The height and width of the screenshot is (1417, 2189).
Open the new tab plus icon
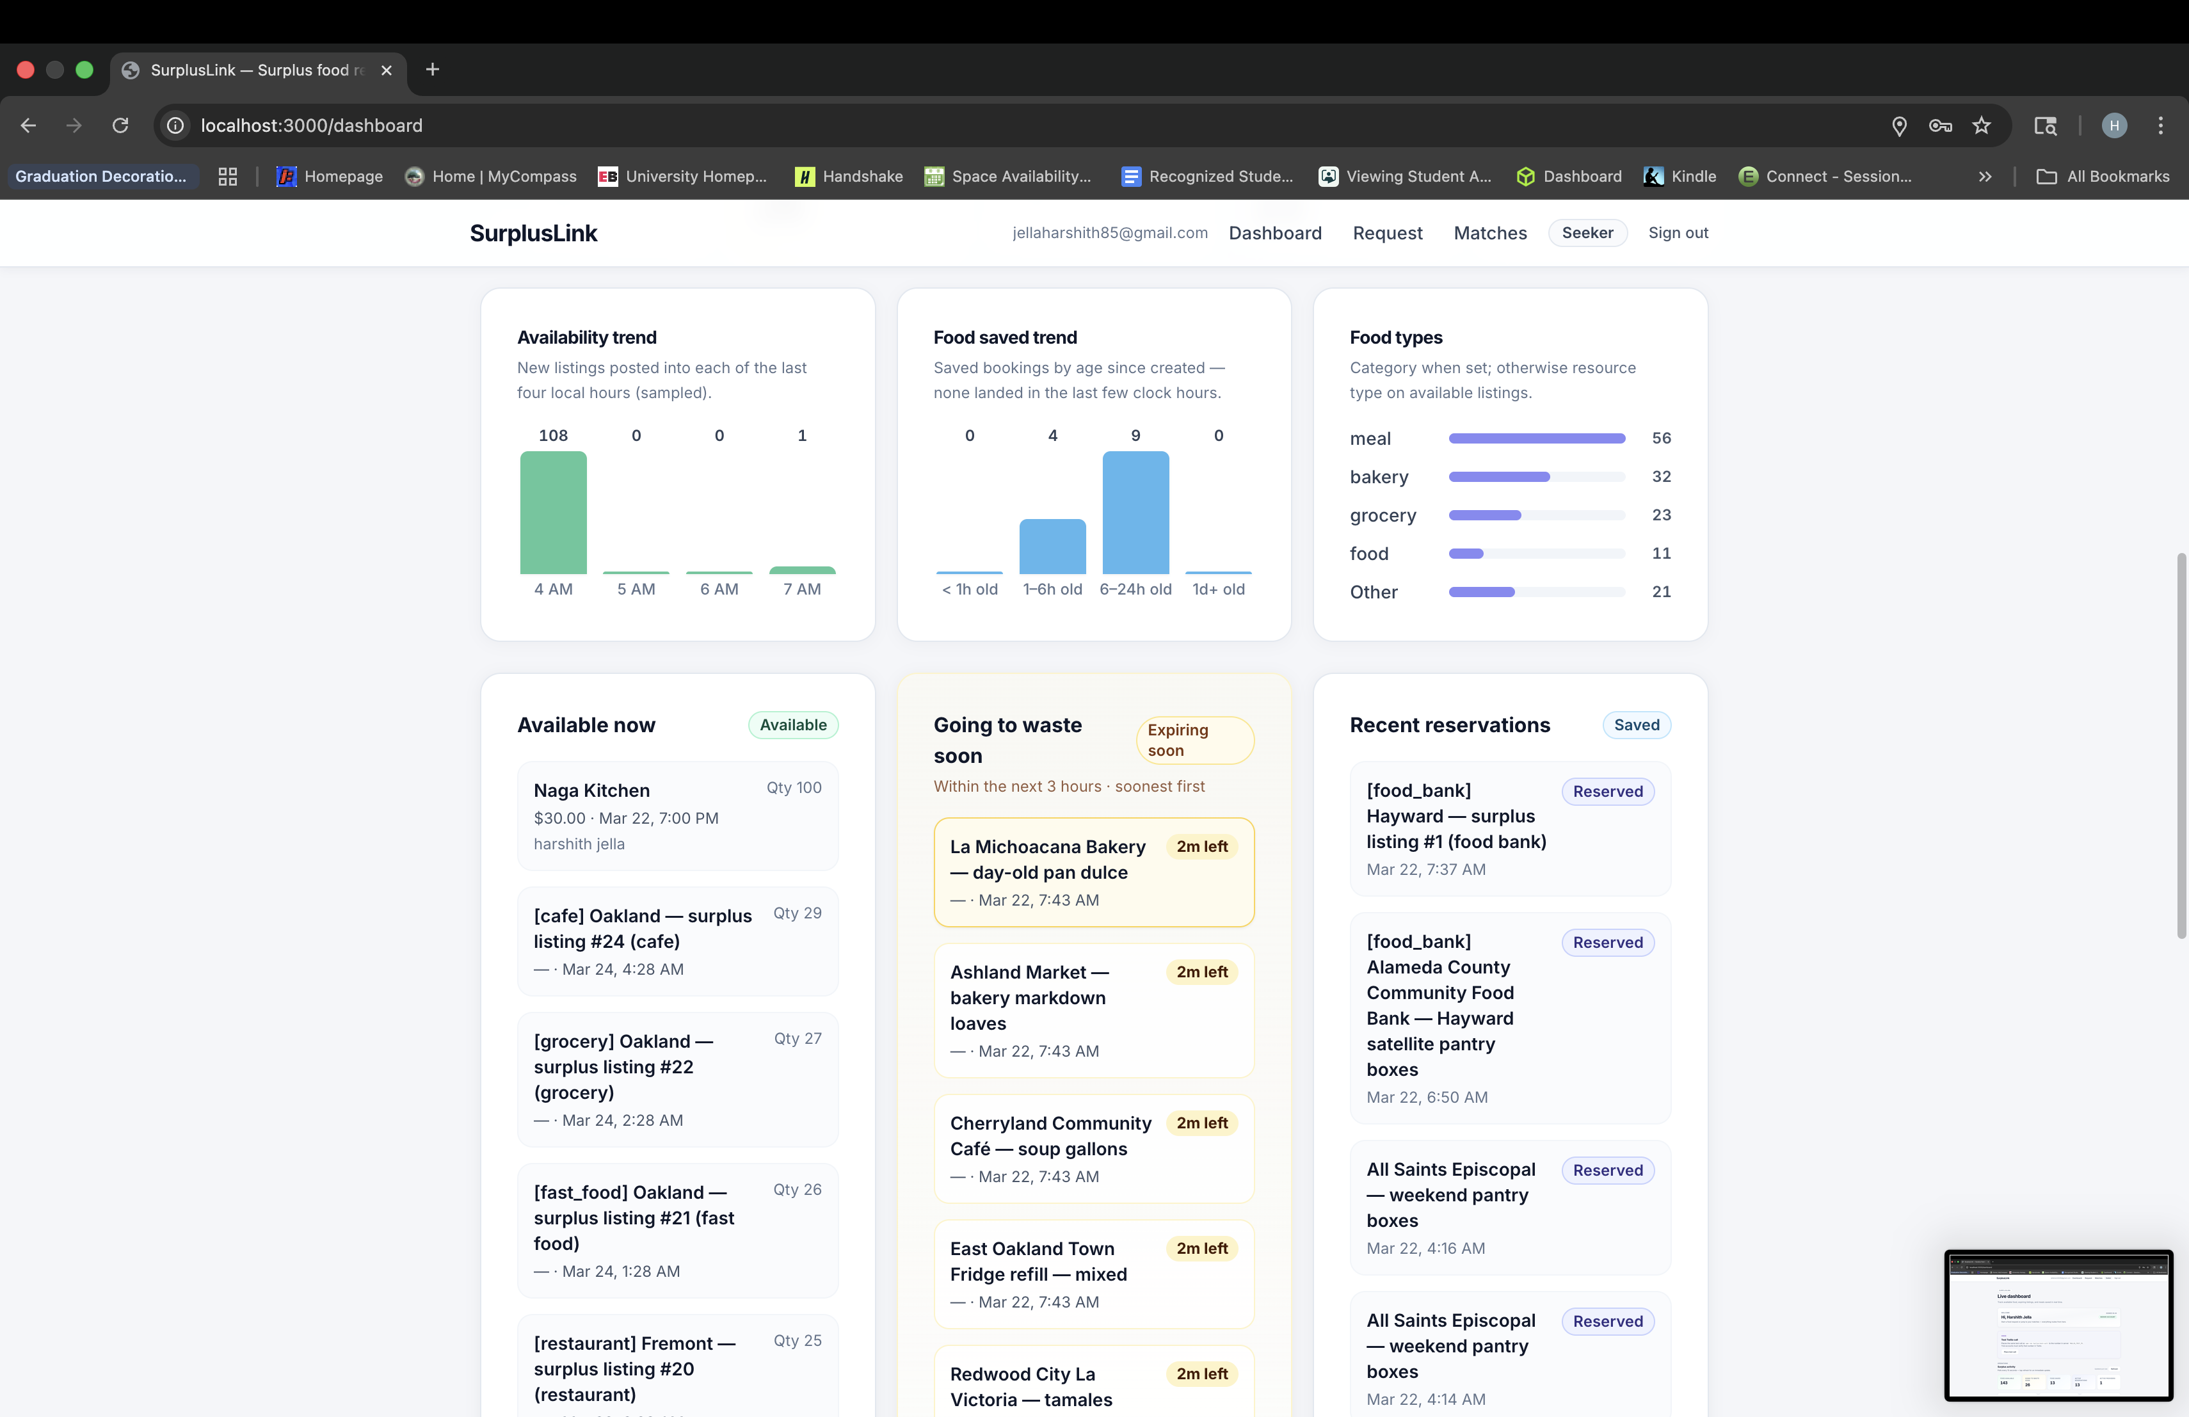pyautogui.click(x=432, y=70)
